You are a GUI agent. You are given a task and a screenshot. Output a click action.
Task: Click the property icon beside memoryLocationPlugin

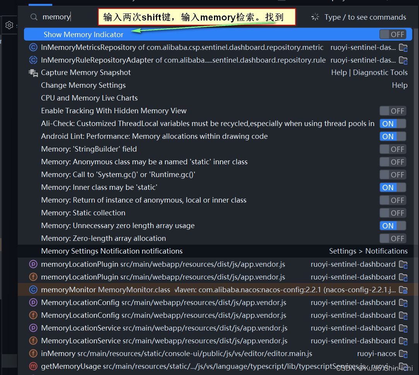click(x=33, y=264)
